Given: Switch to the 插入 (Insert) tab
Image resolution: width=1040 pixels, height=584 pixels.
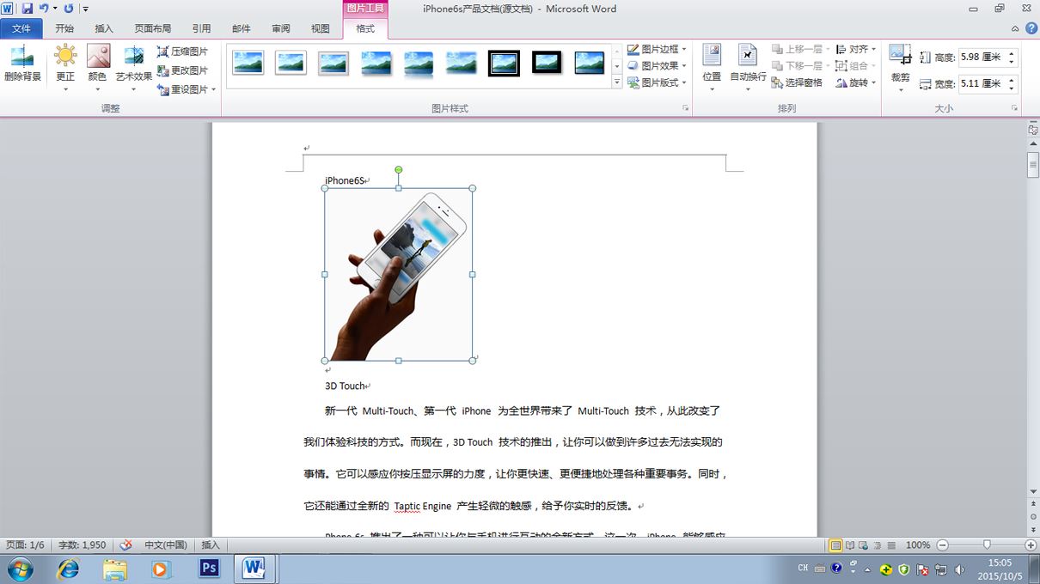Looking at the screenshot, I should click(104, 28).
